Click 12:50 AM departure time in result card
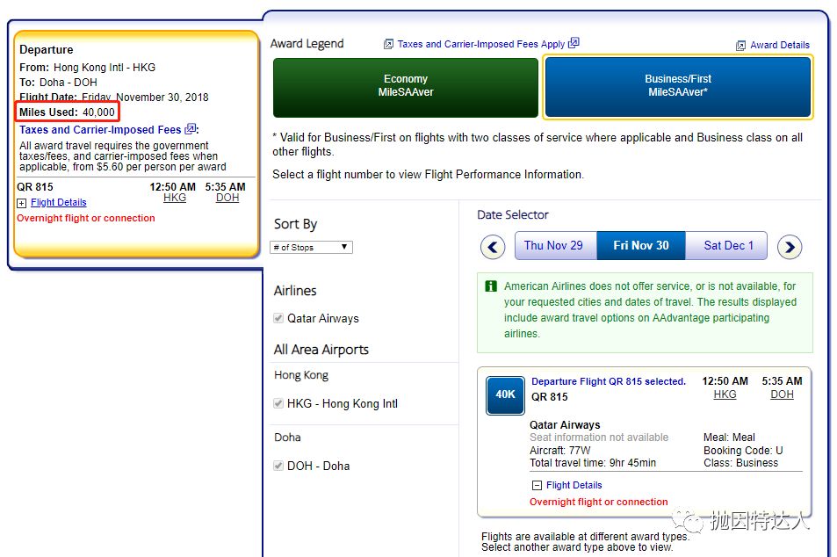 pos(725,381)
